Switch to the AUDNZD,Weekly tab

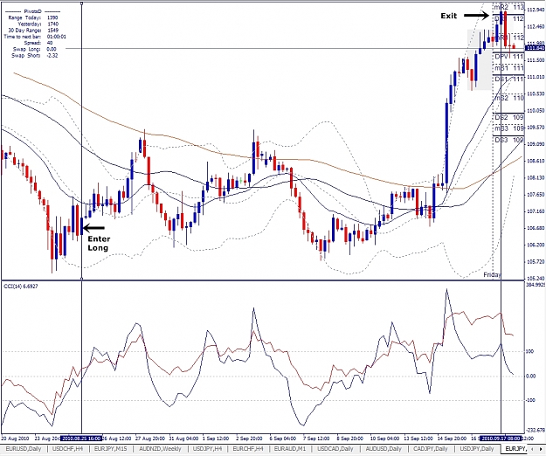pos(160,449)
